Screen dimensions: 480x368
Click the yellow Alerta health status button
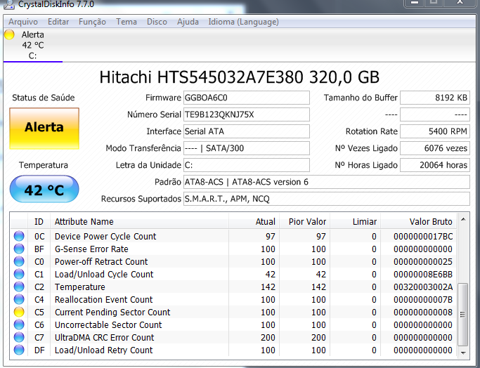coord(44,129)
